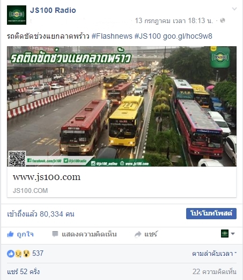Open the globe public privacy icon
This screenshot has width=243, height=280.
[x=223, y=20]
